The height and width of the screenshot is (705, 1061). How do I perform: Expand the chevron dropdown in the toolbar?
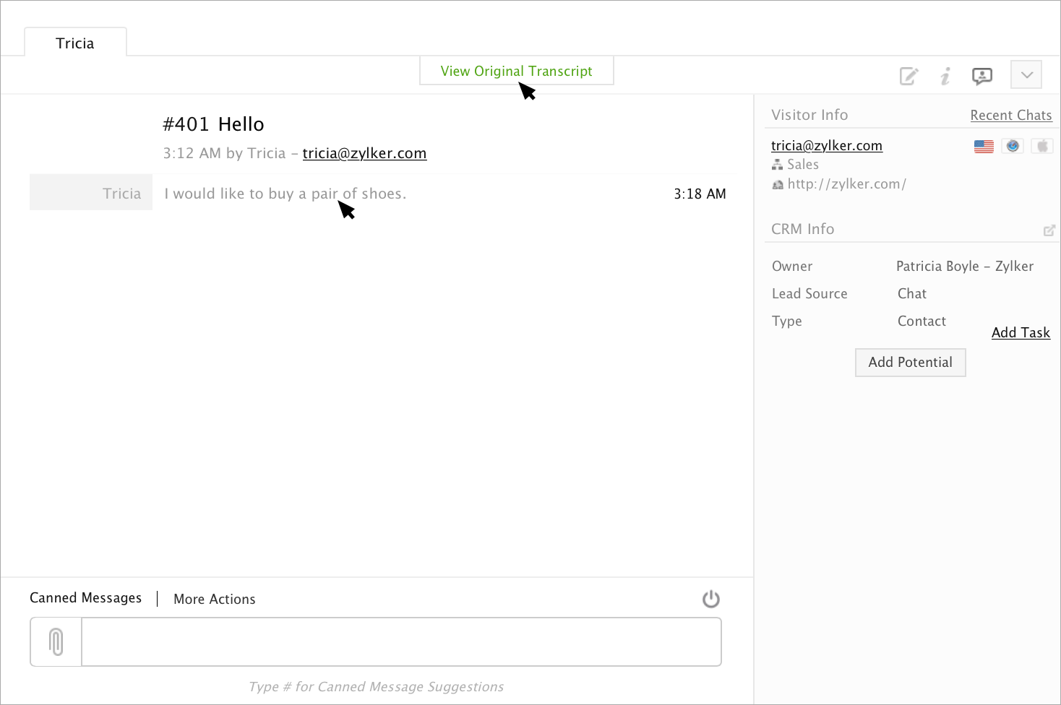point(1026,74)
